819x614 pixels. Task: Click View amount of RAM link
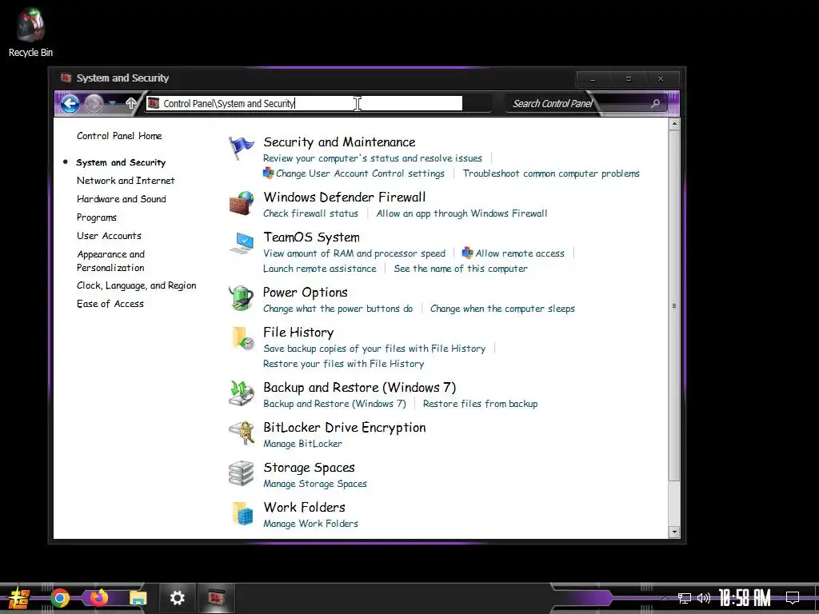click(x=354, y=253)
